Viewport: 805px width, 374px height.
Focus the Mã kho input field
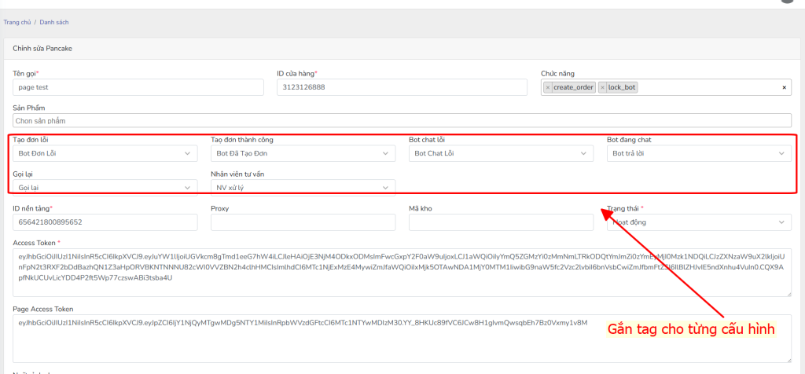pyautogui.click(x=501, y=222)
